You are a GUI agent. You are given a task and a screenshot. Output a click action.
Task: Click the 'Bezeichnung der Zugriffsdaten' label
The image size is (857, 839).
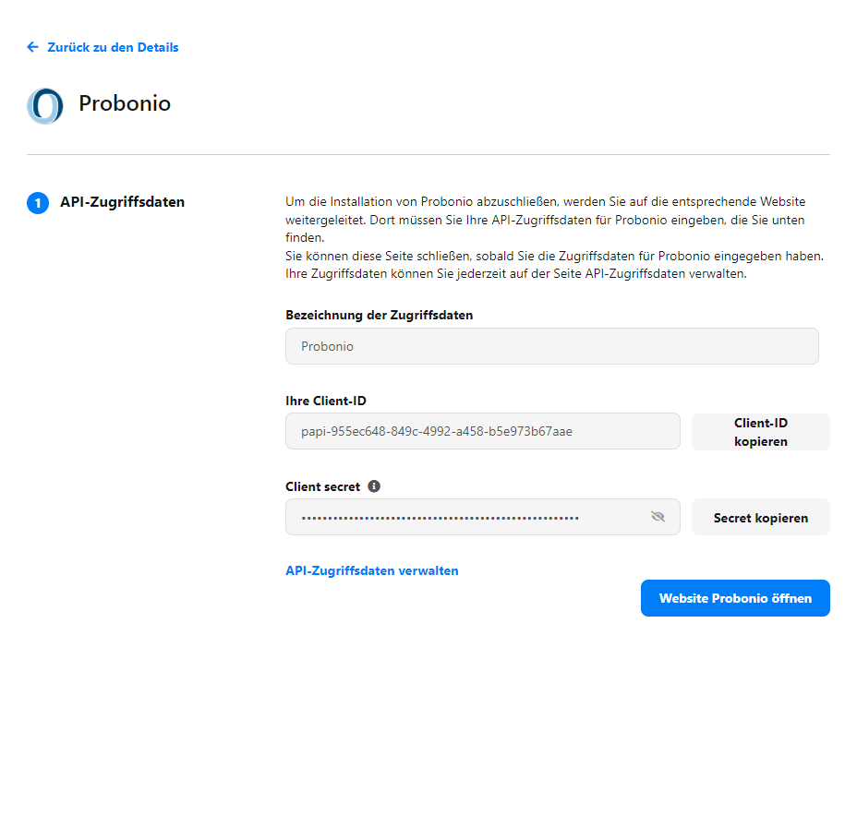[379, 315]
